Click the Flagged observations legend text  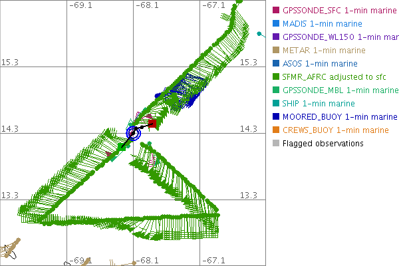(323, 143)
